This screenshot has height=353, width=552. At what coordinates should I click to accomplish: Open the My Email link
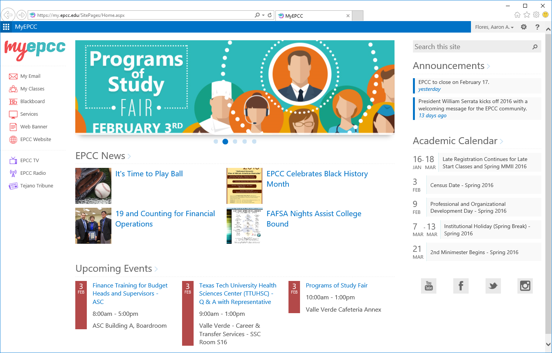click(x=30, y=76)
